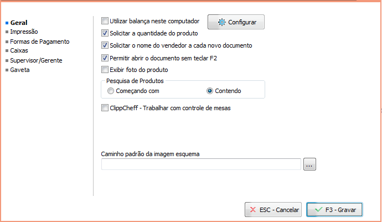Click inside the 'Caminho padrão da imagem esquema' field
The height and width of the screenshot is (222, 382).
(201, 164)
